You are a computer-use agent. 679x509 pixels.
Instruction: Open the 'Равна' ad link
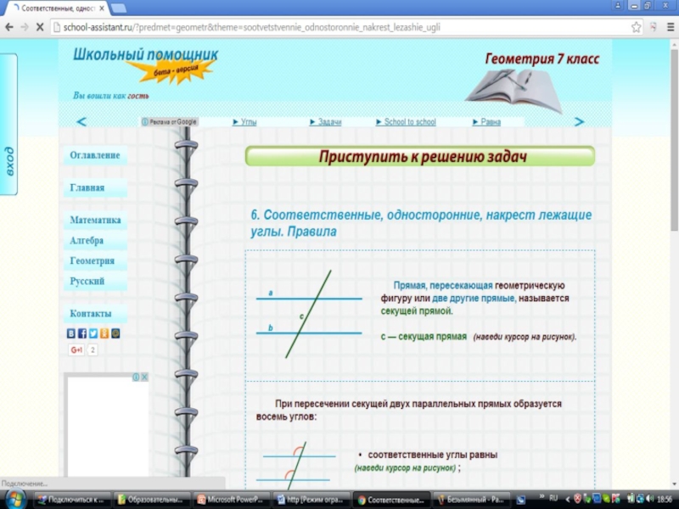pos(486,122)
